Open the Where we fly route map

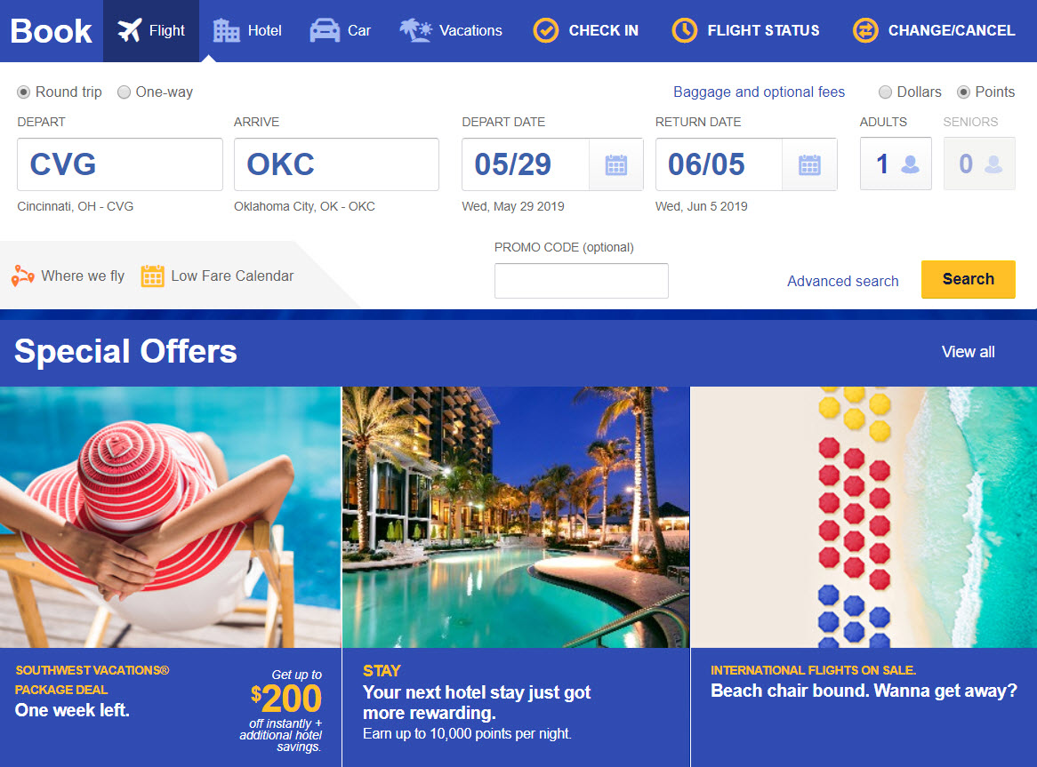[x=68, y=276]
